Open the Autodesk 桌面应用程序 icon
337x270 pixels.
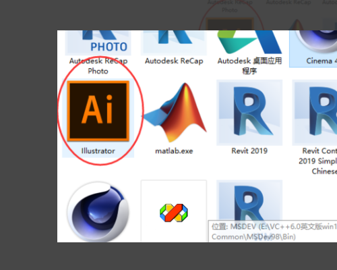pos(249,43)
